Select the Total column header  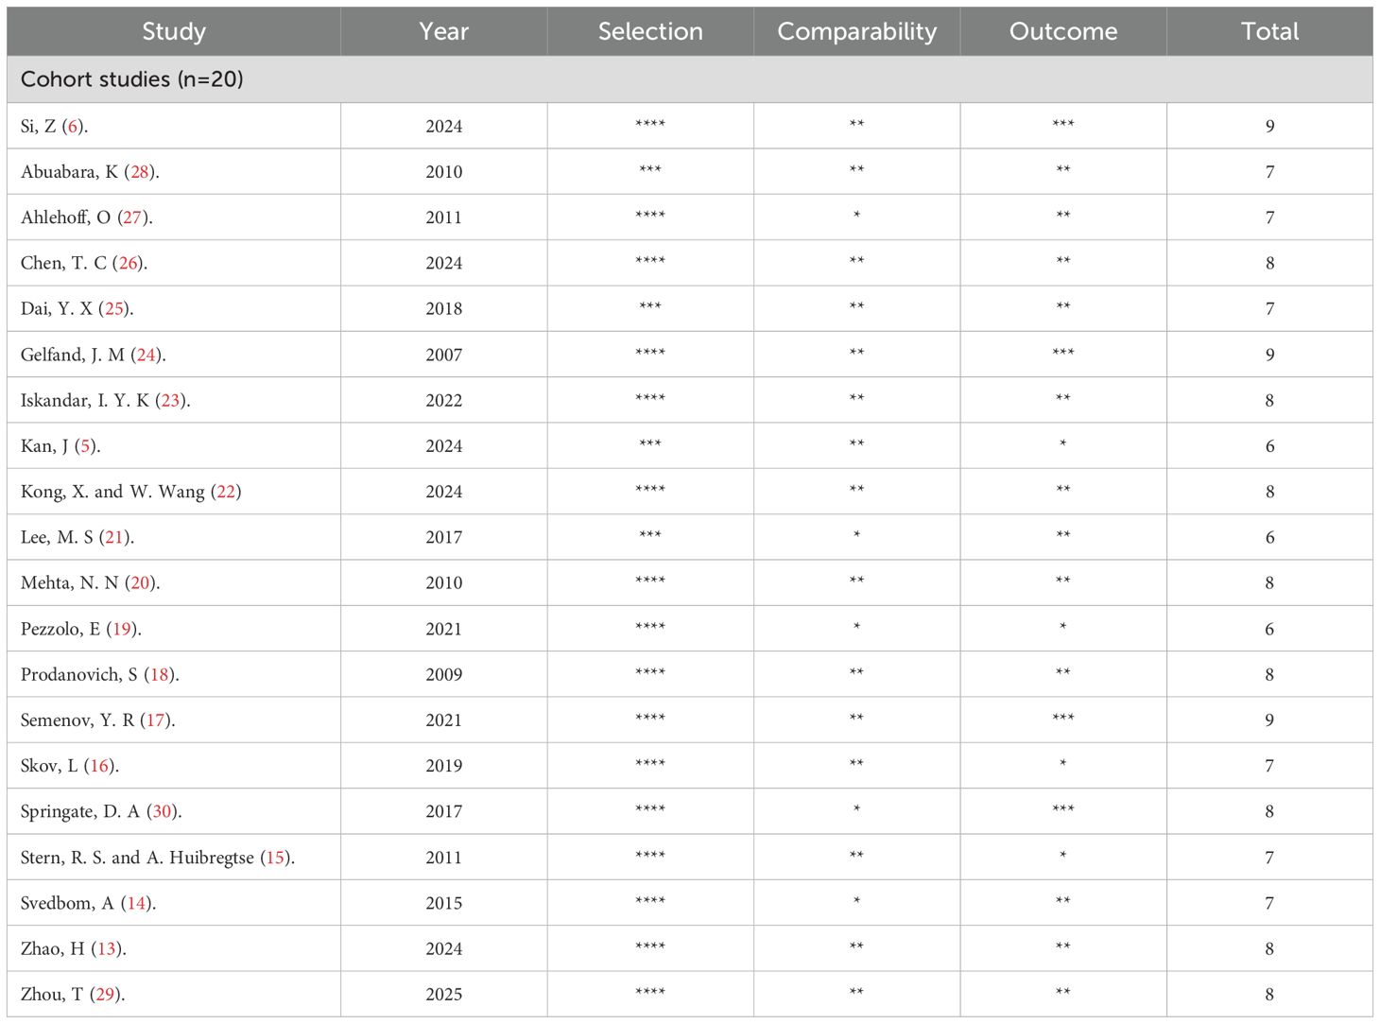click(x=1269, y=31)
